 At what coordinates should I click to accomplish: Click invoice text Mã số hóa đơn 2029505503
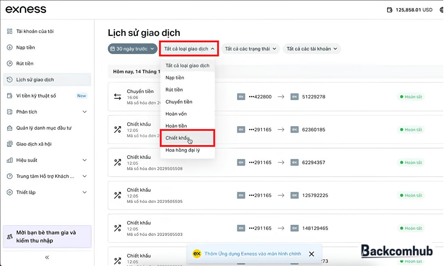(x=155, y=234)
